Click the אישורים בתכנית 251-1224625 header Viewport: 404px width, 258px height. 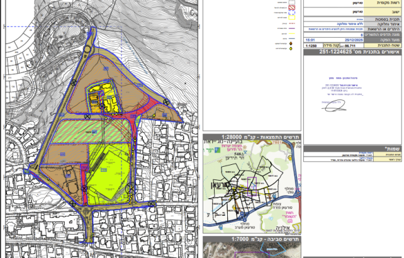point(353,52)
